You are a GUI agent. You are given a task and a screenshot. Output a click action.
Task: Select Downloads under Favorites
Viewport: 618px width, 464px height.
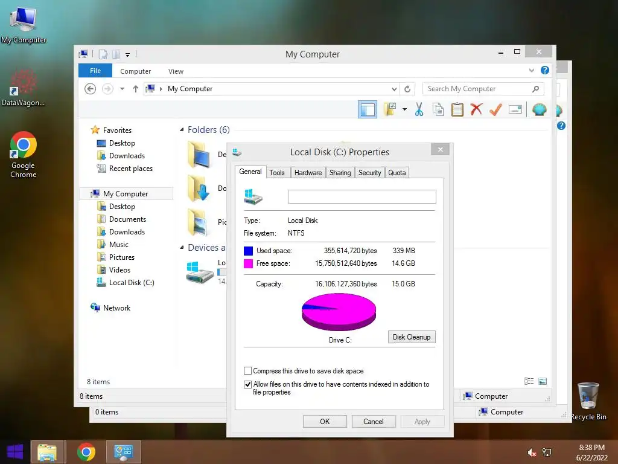[x=127, y=155]
